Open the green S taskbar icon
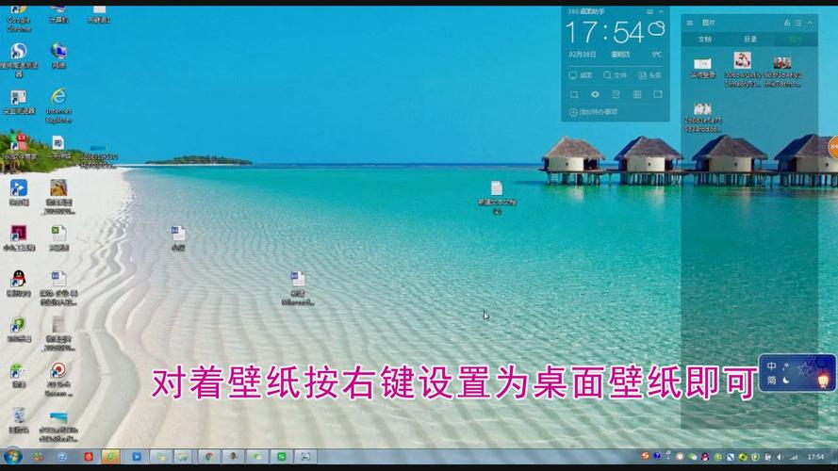This screenshot has height=471, width=838. pos(281,457)
